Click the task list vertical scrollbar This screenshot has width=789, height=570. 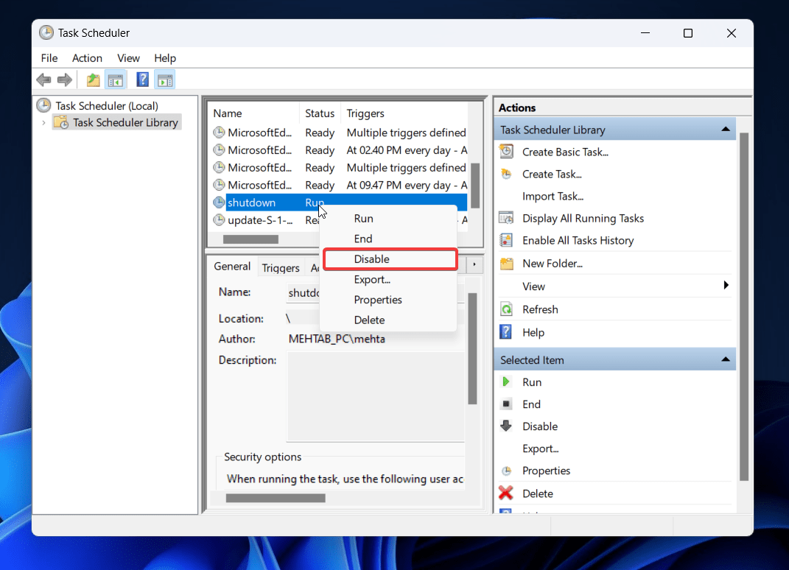(x=474, y=185)
